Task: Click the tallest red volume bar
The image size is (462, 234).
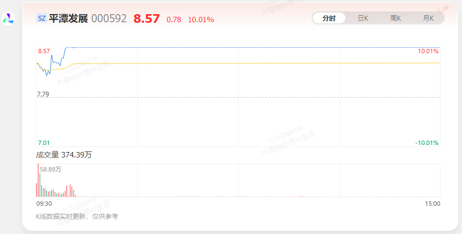Action: (38, 180)
